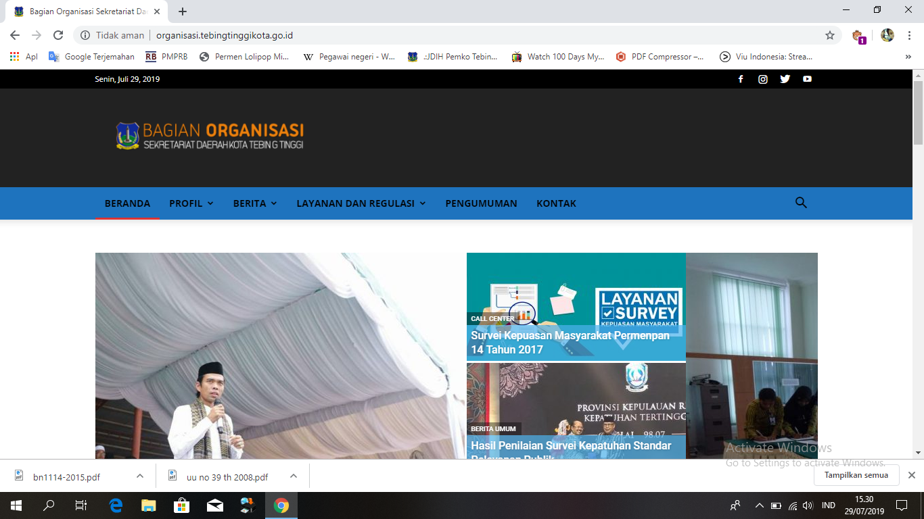This screenshot has height=519, width=924.
Task: Open the YouTube social icon
Action: [807, 79]
